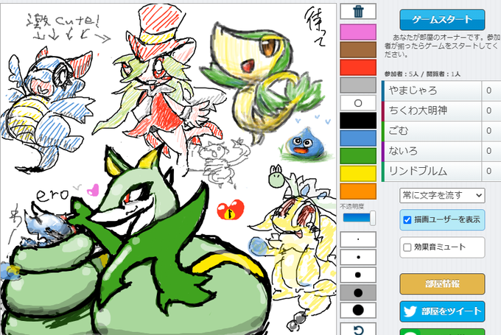Adjust the 不透明度 opacity slider

(x=359, y=218)
